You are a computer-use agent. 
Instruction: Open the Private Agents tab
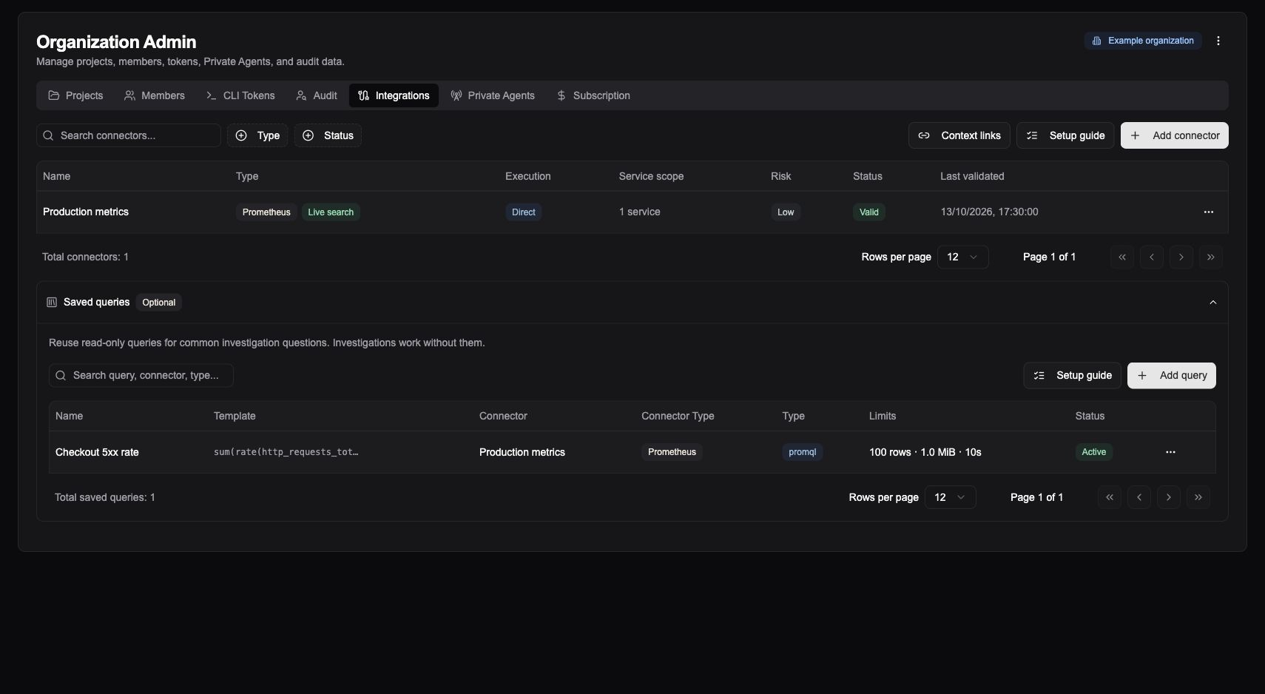tap(493, 95)
